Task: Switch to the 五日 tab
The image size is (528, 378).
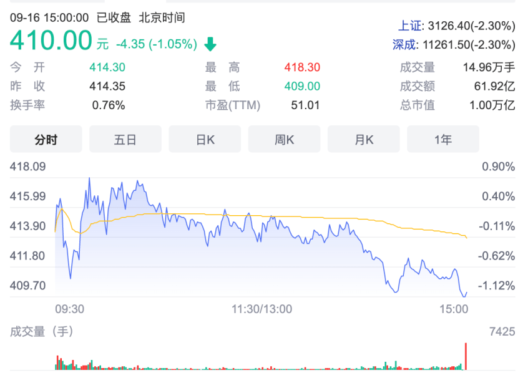Action: pyautogui.click(x=125, y=139)
